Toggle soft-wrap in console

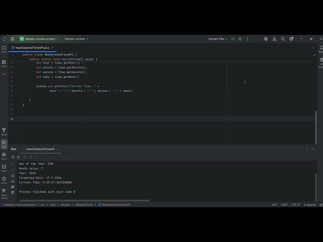pyautogui.click(x=13, y=175)
